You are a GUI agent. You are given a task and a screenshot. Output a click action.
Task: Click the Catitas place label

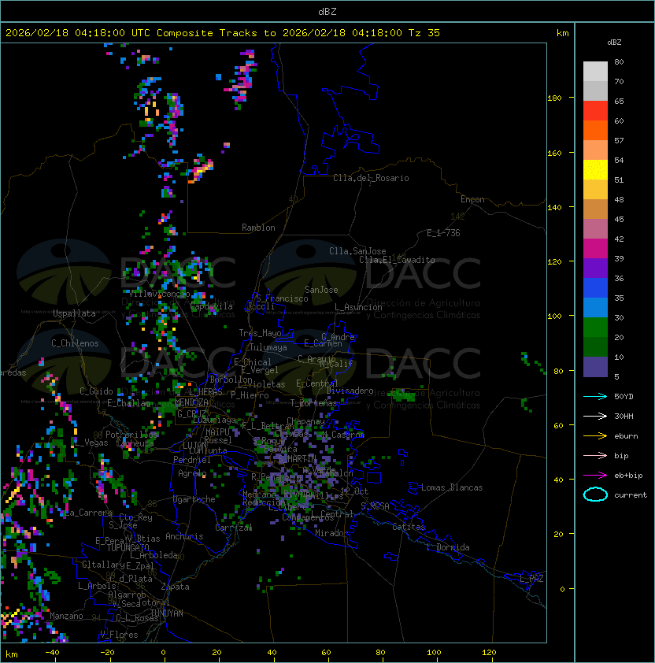(409, 527)
